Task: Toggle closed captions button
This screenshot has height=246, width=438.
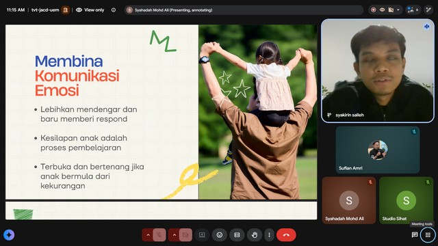Action: point(237,235)
